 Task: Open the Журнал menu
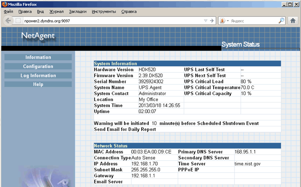click(56, 11)
